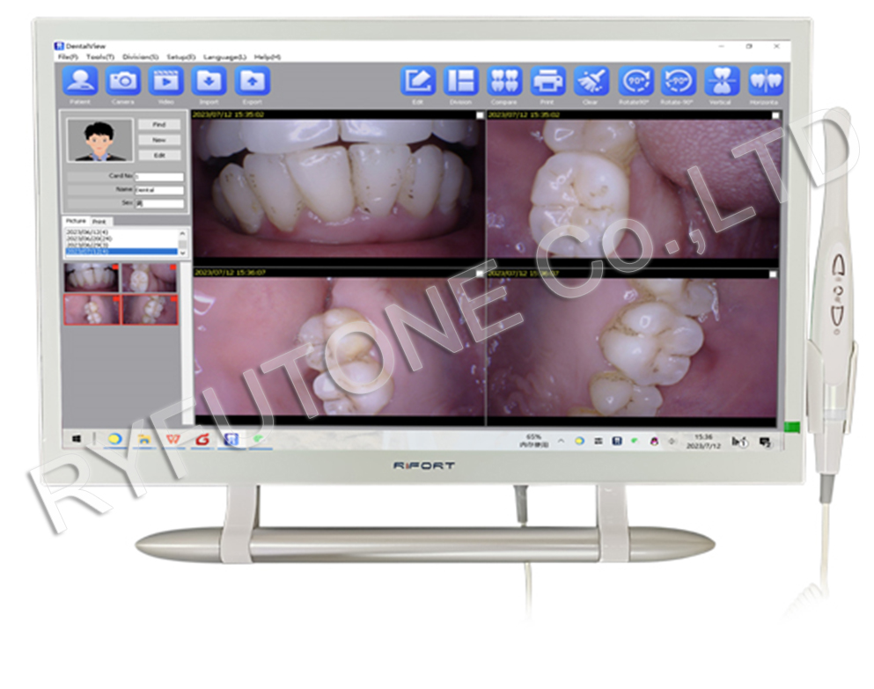Rotate image 90° clockwise
Image resolution: width=874 pixels, height=689 pixels.
635,81
